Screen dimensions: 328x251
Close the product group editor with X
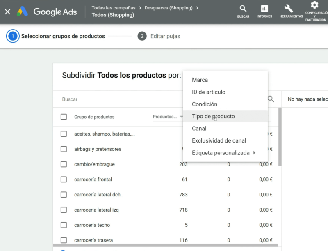click(x=7, y=12)
